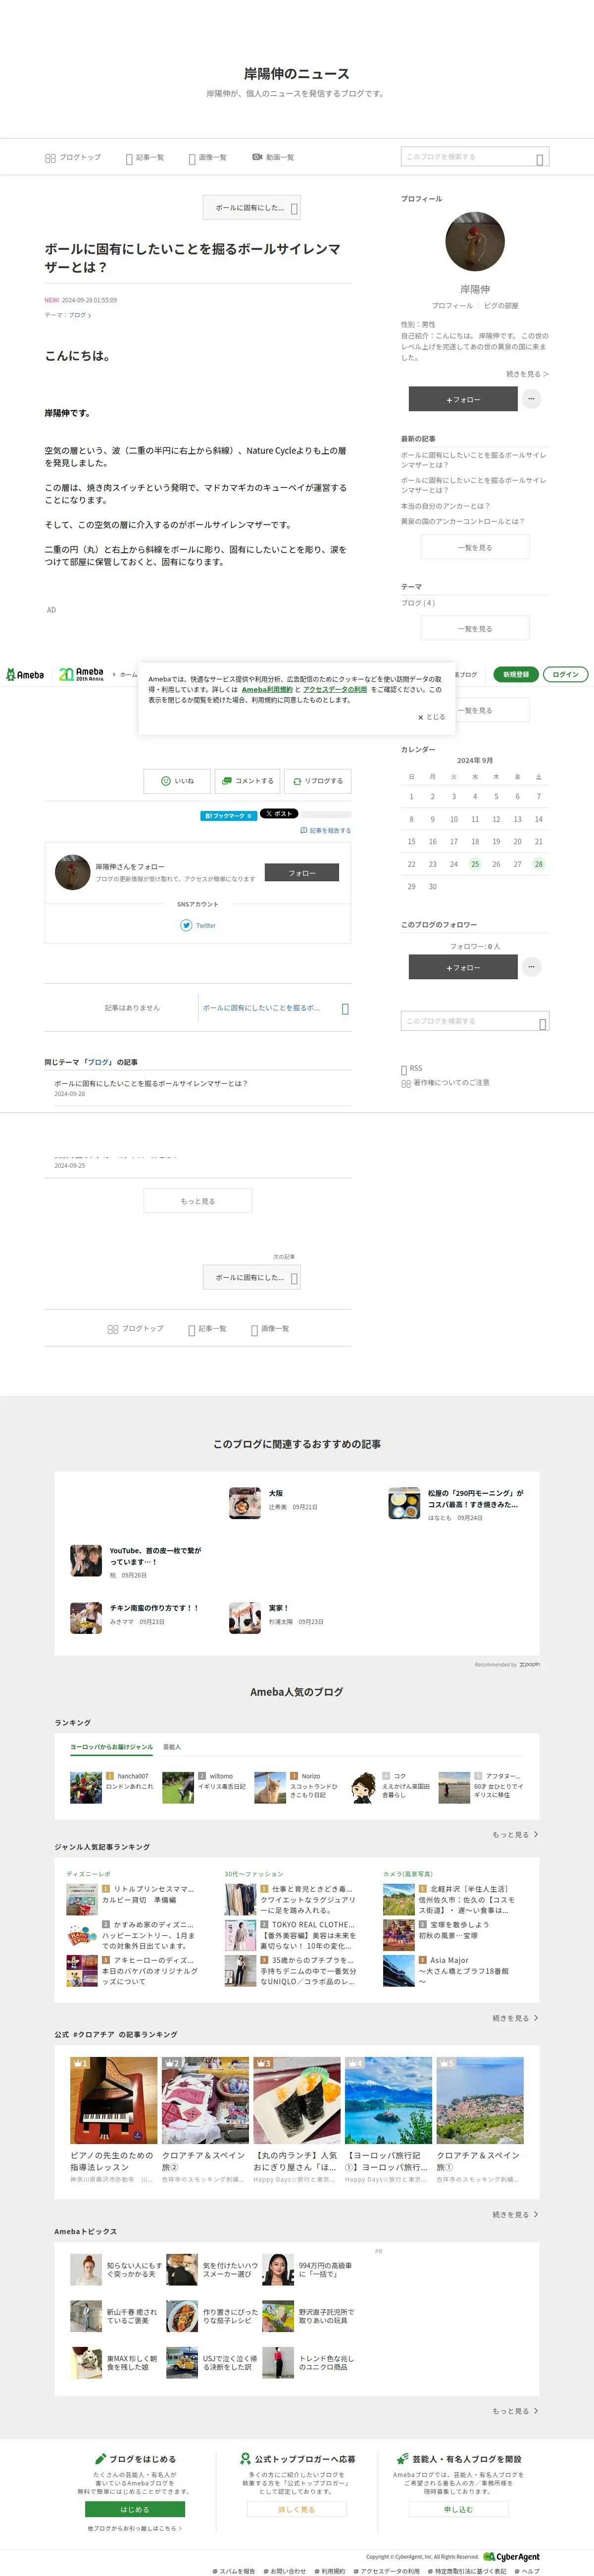Image resolution: width=594 pixels, height=2576 pixels.
Task: Select calendar date 28
Action: coord(538,864)
